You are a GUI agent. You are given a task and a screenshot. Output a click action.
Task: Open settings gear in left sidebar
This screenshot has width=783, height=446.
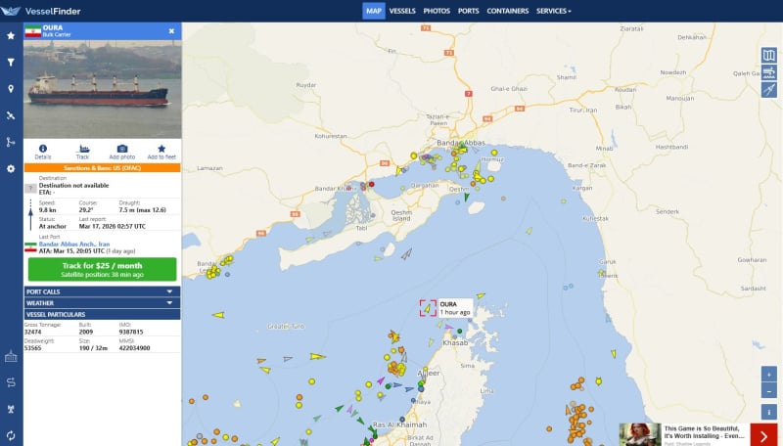pyautogui.click(x=11, y=168)
